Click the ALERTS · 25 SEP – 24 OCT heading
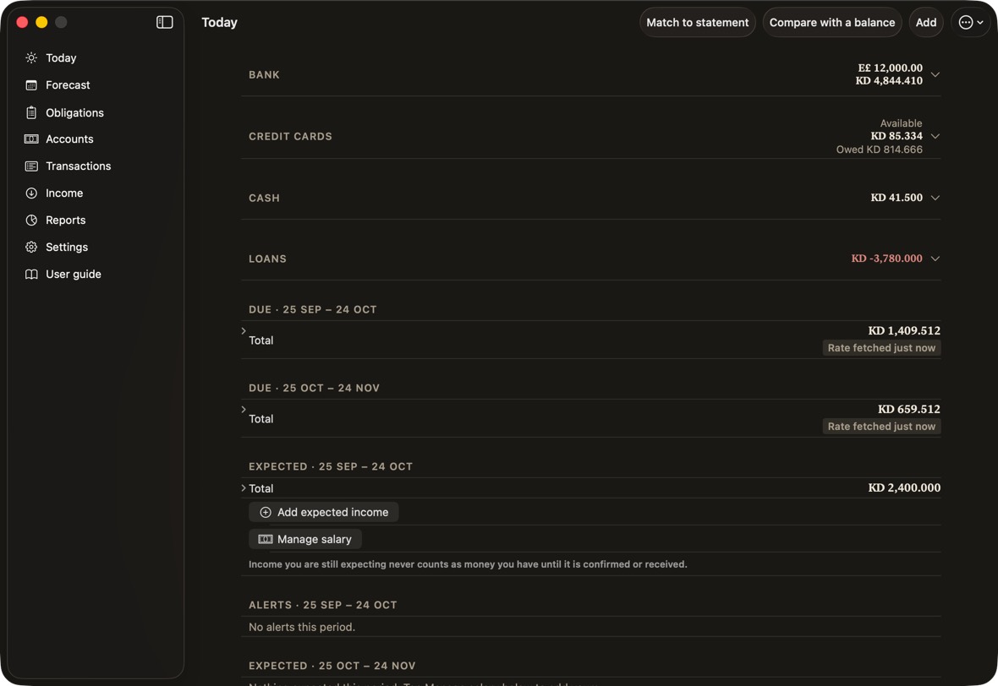This screenshot has width=998, height=686. point(323,605)
